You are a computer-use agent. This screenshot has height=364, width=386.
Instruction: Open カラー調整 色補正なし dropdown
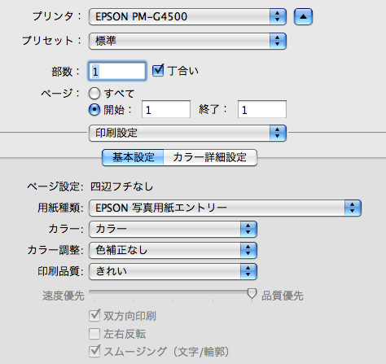173,250
